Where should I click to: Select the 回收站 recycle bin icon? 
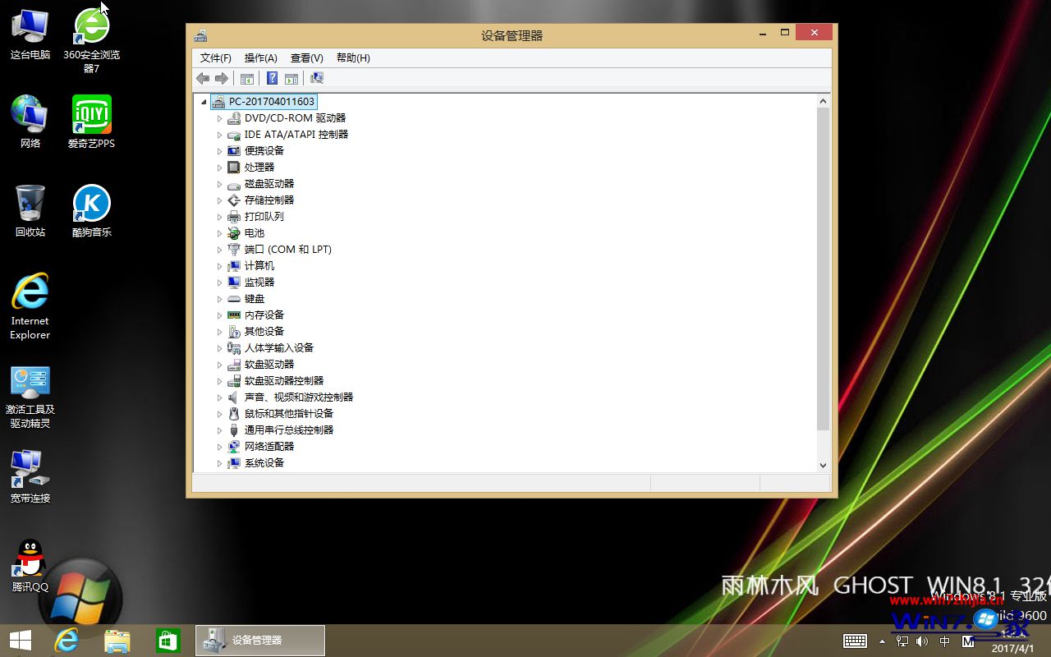coord(30,204)
